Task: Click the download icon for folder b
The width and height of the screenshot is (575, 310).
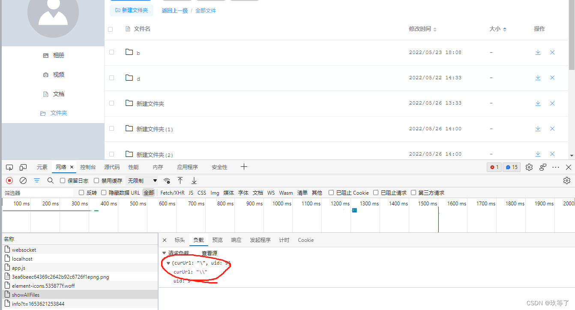Action: (538, 52)
